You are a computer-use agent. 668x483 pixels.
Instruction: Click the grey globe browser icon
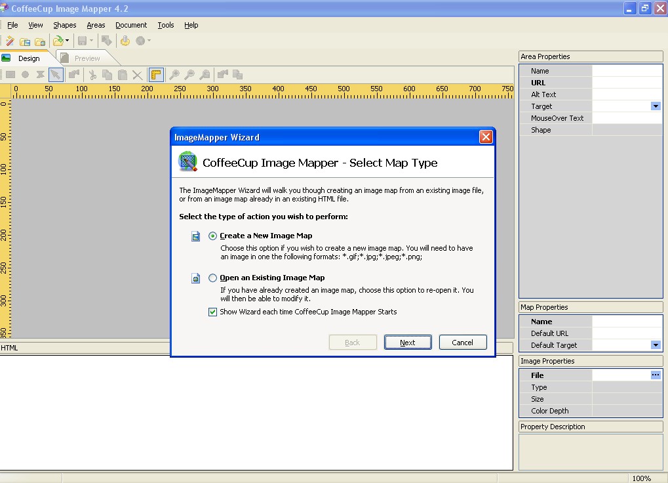[140, 41]
